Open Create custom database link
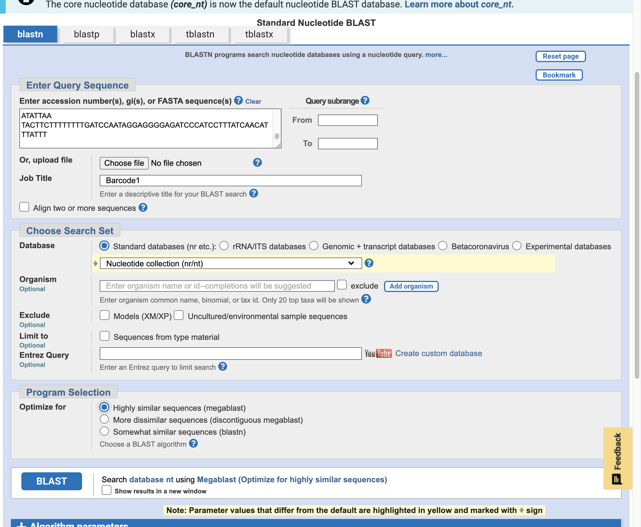 pos(438,353)
